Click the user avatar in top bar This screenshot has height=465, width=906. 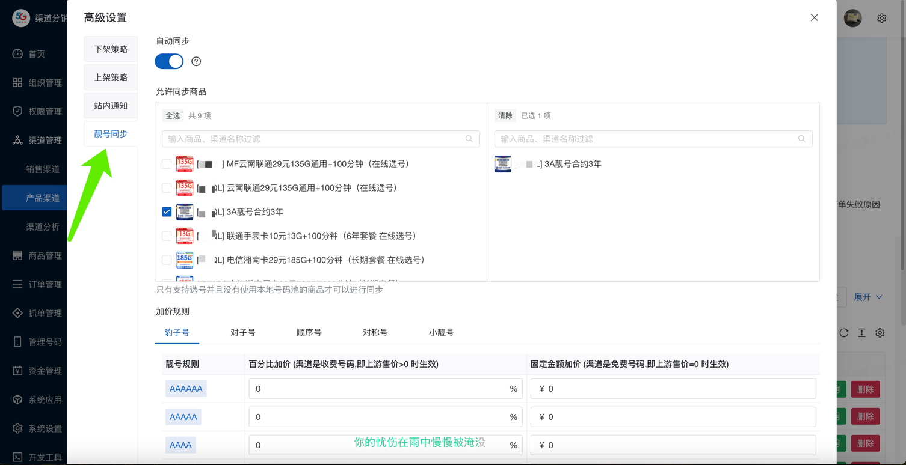[x=852, y=18]
